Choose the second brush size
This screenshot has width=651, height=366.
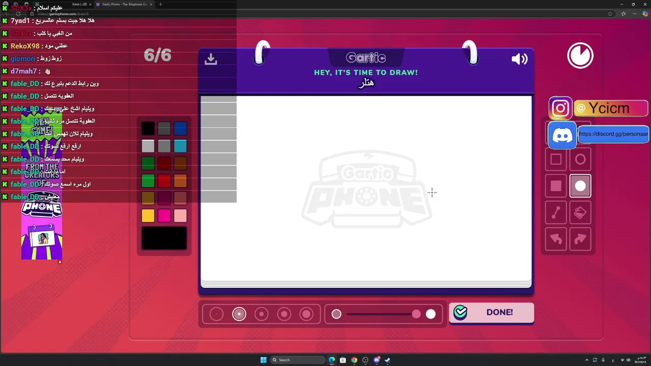point(239,314)
